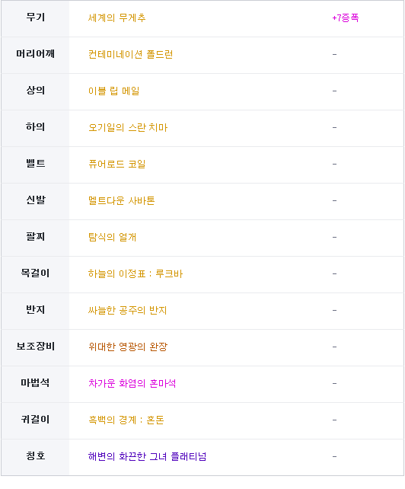This screenshot has width=405, height=489.
Task: Select the 칭호 row header
Action: [x=35, y=456]
